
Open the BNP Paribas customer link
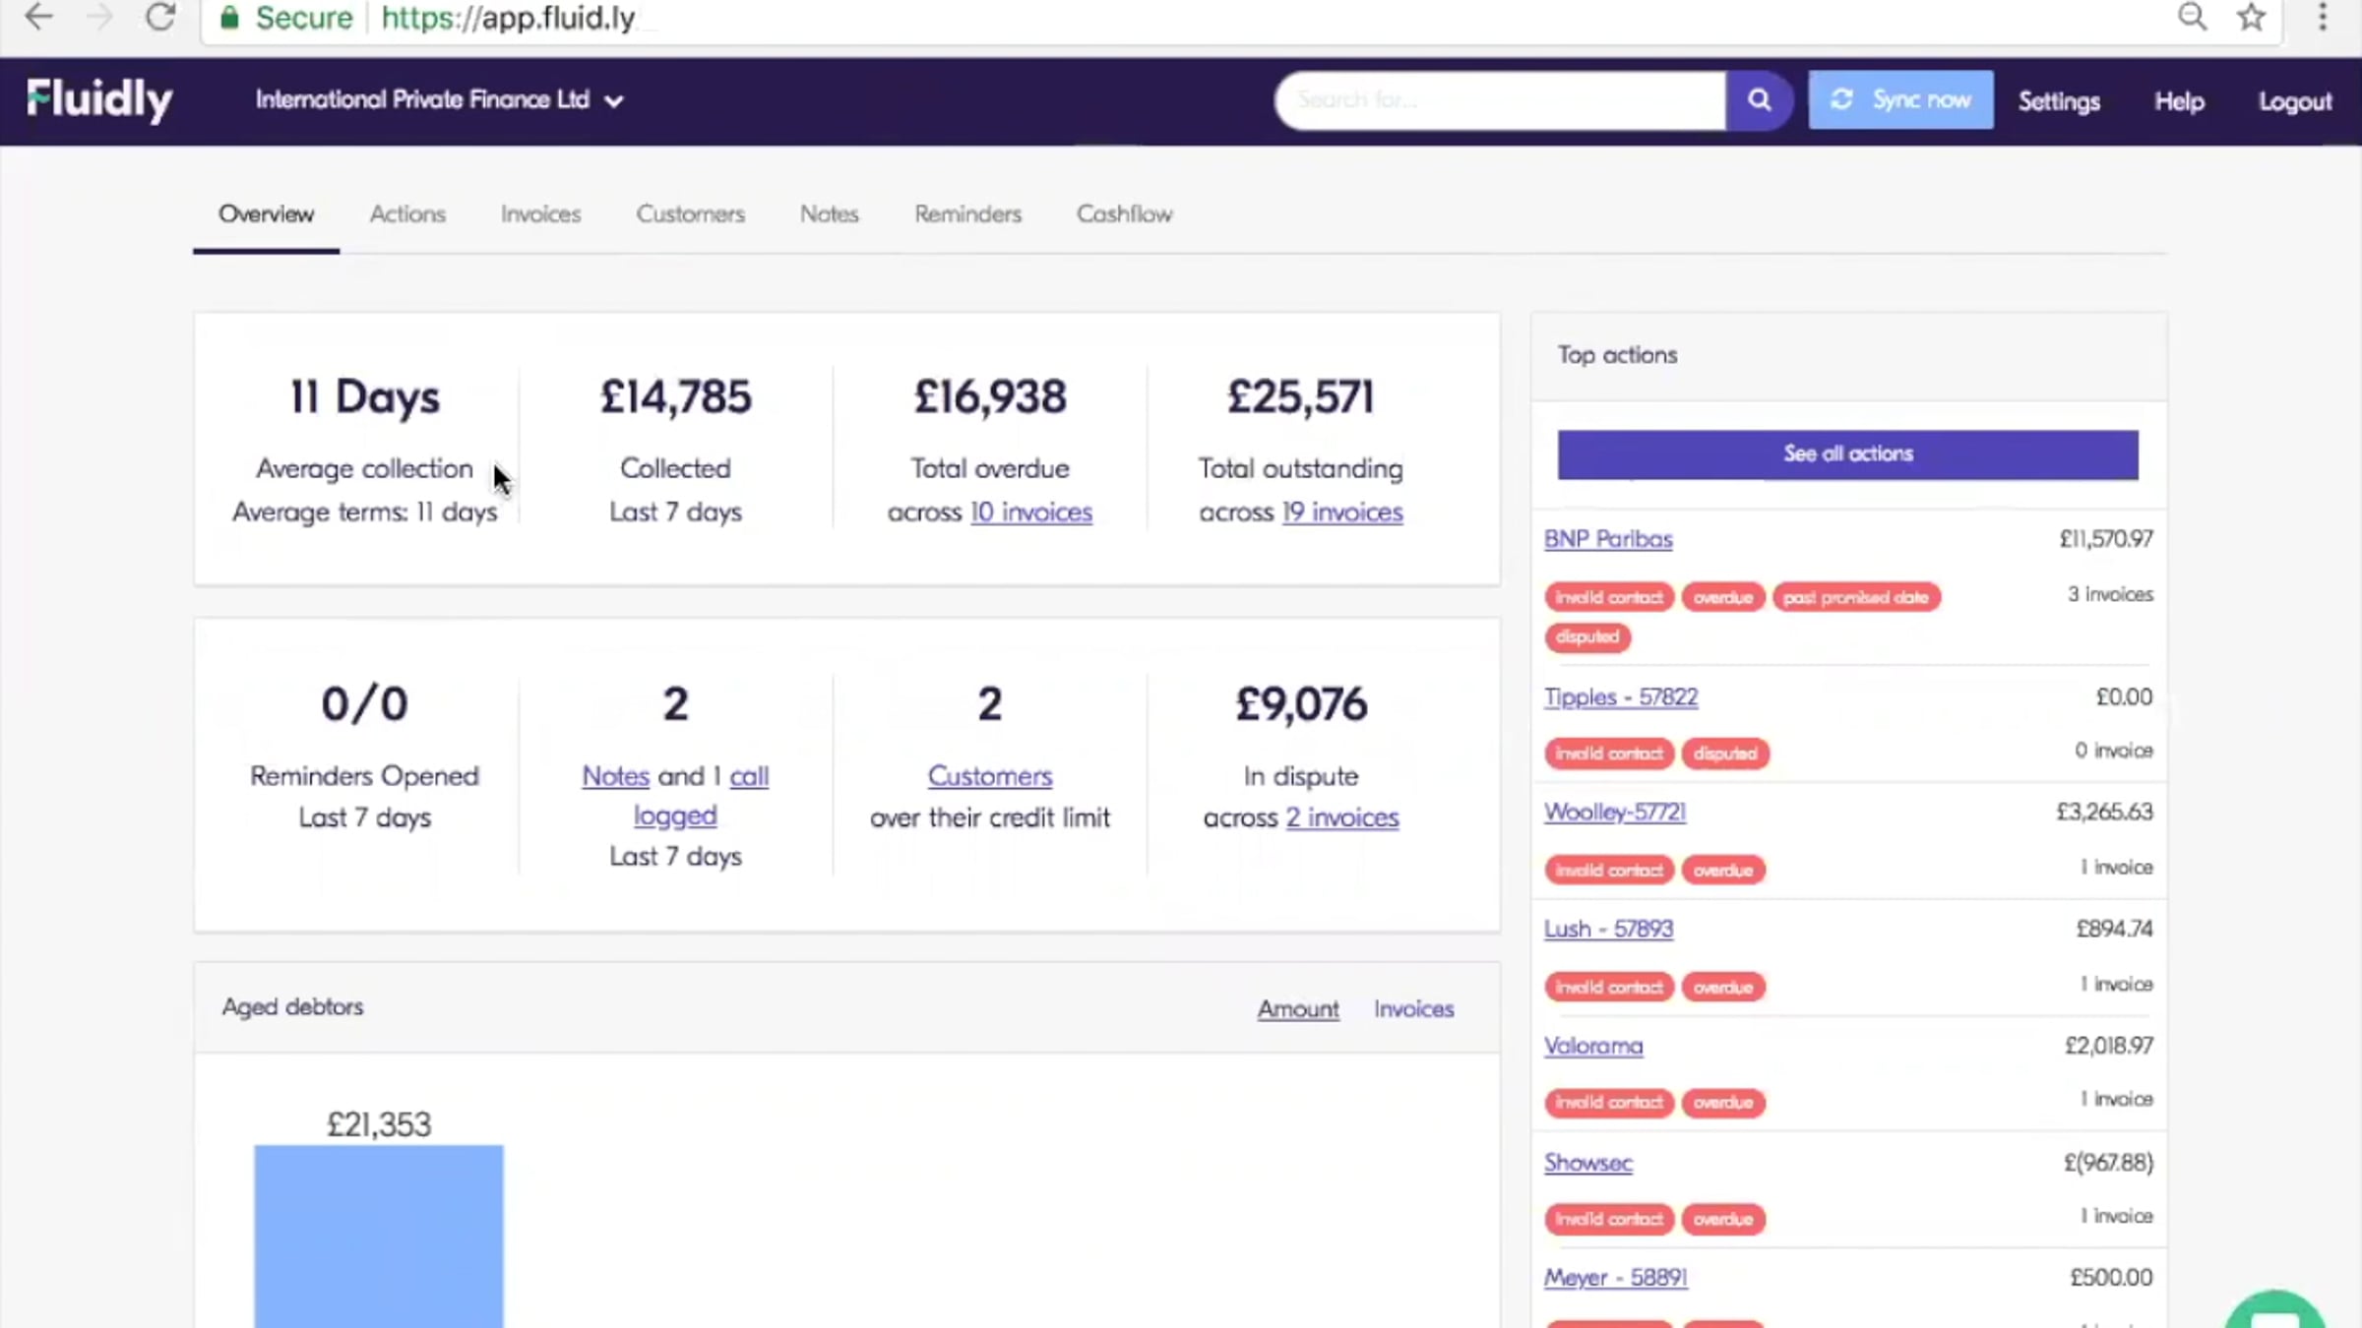1608,539
